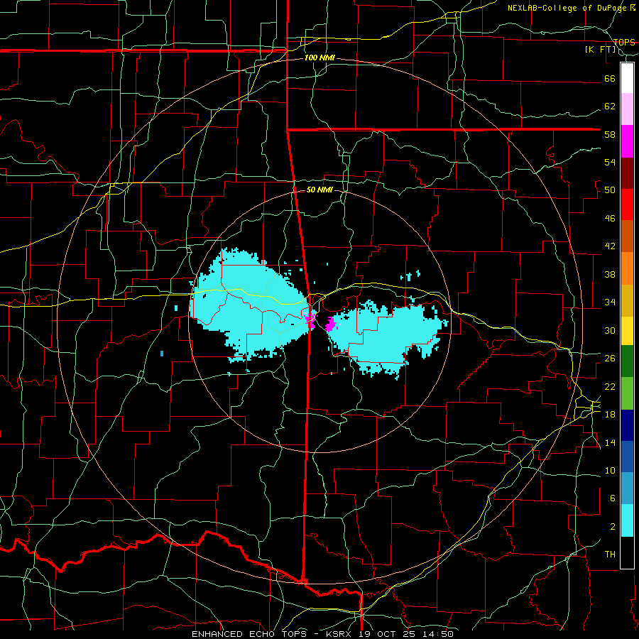Click the white swatch in the tops legend
This screenshot has height=639, width=639.
tap(627, 78)
